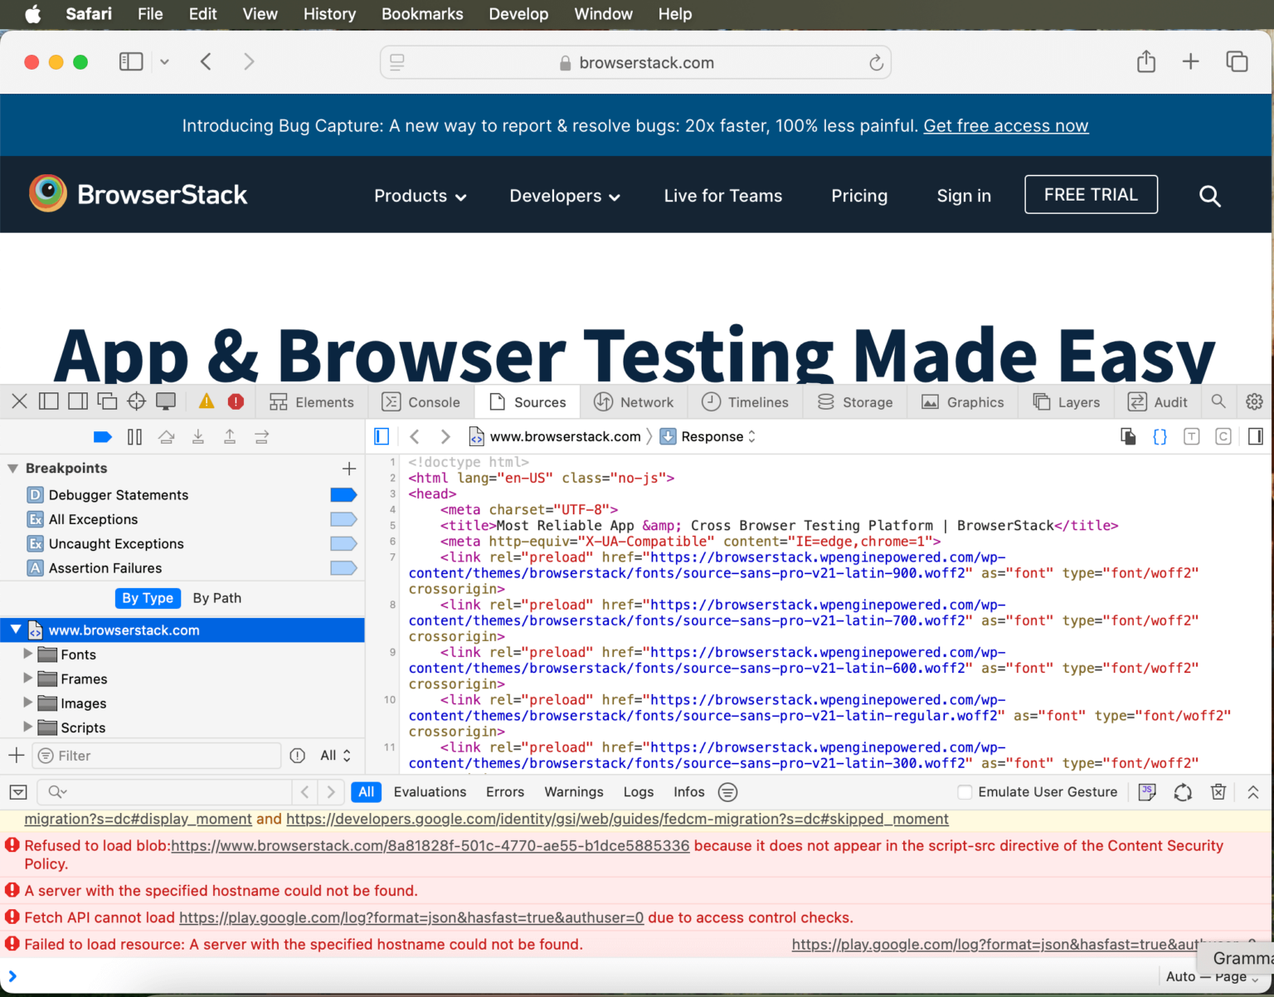Click the Step Over debugger icon
This screenshot has width=1274, height=997.
coord(167,436)
